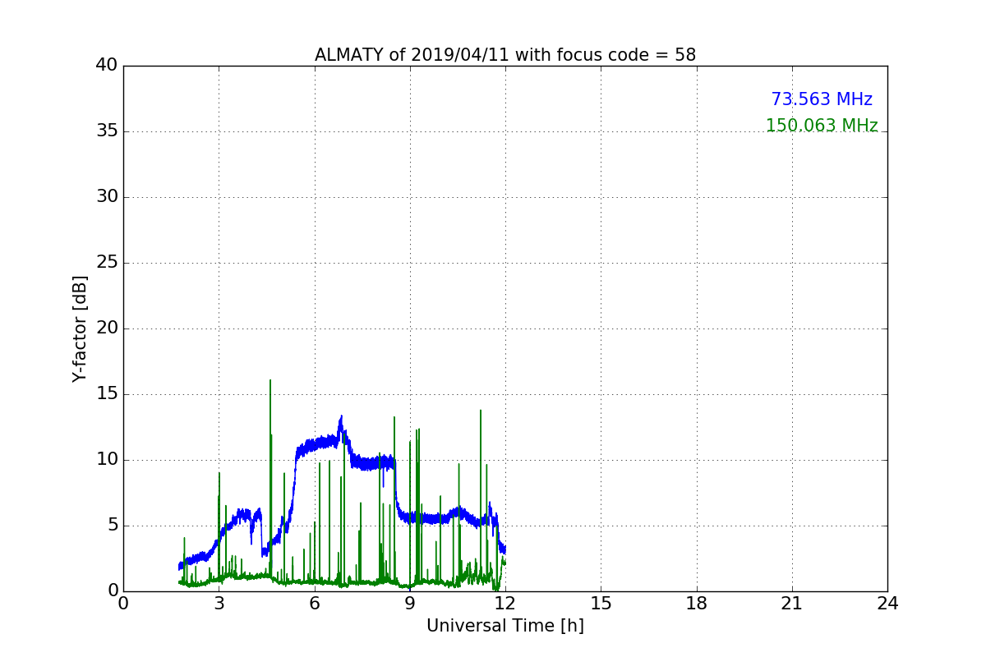The height and width of the screenshot is (657, 986).
Task: Click the y-axis tick label 30
Action: (107, 197)
